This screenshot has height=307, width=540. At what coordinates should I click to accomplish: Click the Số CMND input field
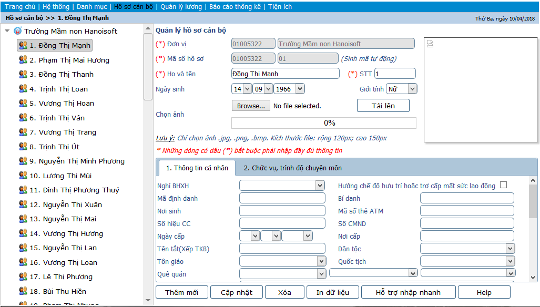pos(467,223)
